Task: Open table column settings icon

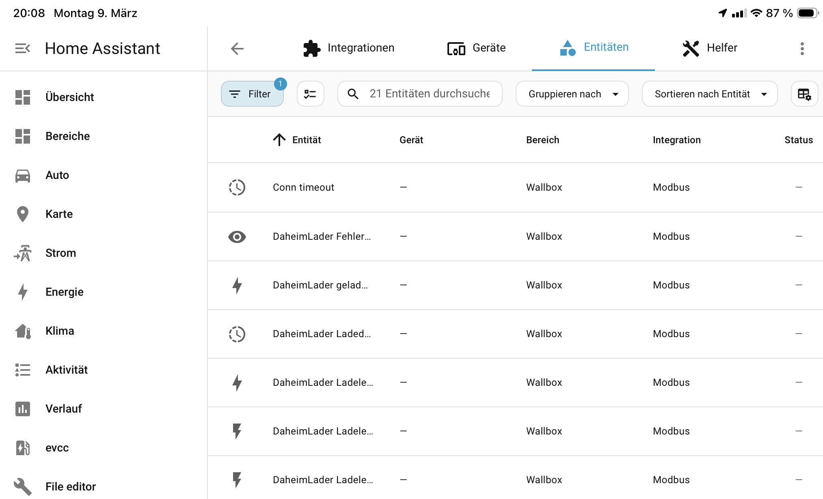Action: click(804, 94)
